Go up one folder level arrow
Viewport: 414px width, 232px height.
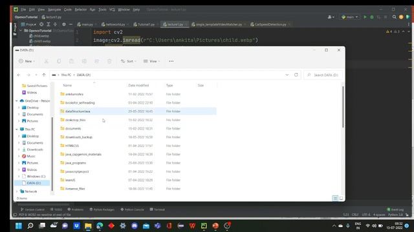(x=44, y=75)
